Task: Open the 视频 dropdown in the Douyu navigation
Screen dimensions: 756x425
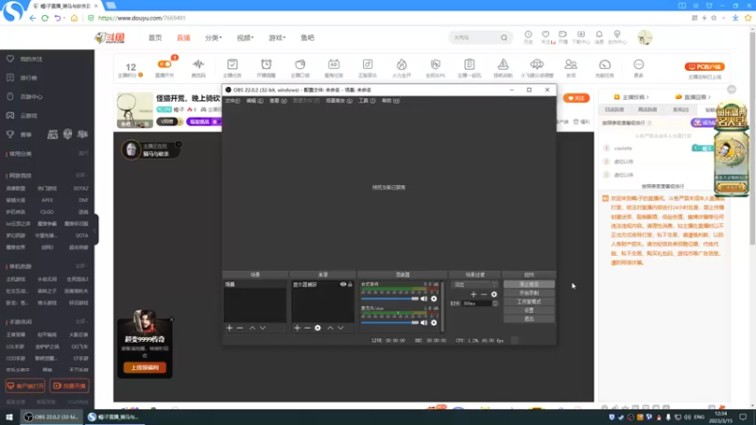Action: click(x=245, y=38)
